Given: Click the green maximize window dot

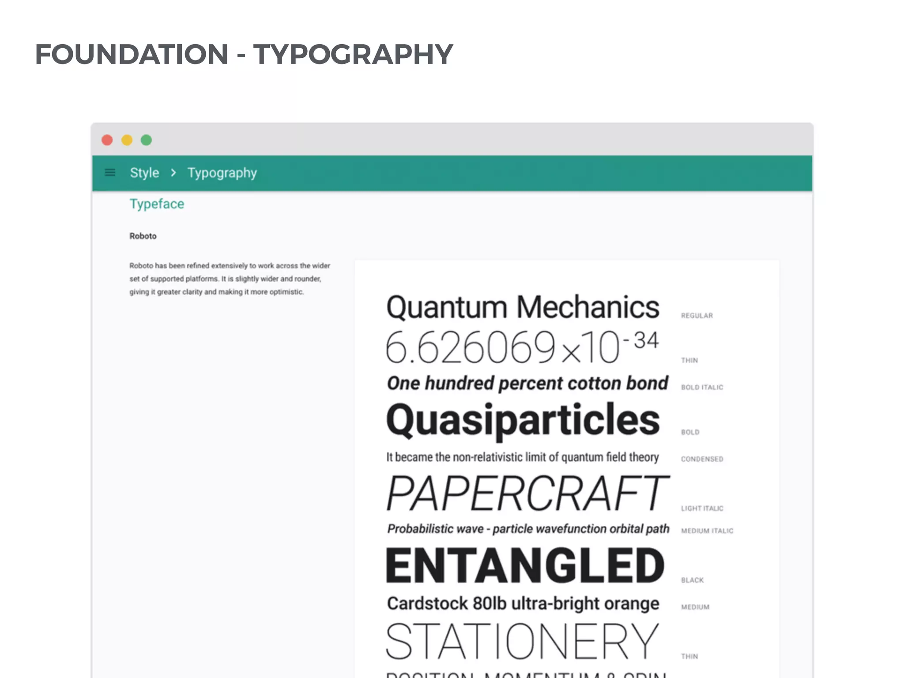Looking at the screenshot, I should pos(146,140).
